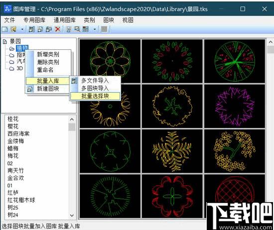Click down arrow of block list scrollbar
Screen dimensions: 274x230
tap(72, 216)
